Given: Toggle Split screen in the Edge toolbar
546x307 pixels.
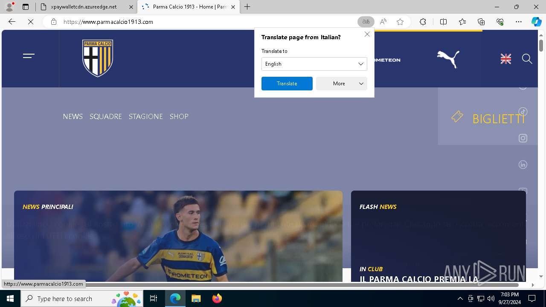Looking at the screenshot, I should (x=443, y=22).
